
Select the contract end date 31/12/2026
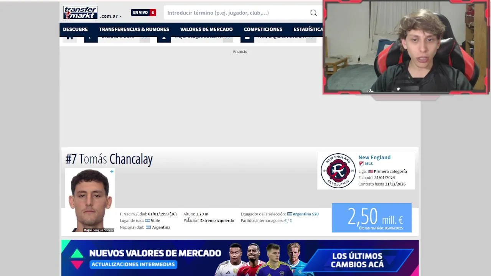click(x=395, y=184)
